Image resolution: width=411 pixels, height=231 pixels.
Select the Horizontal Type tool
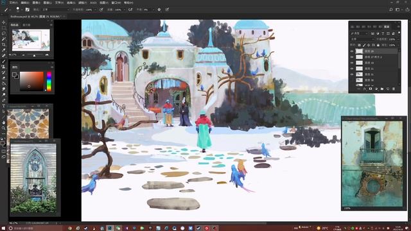click(x=4, y=105)
